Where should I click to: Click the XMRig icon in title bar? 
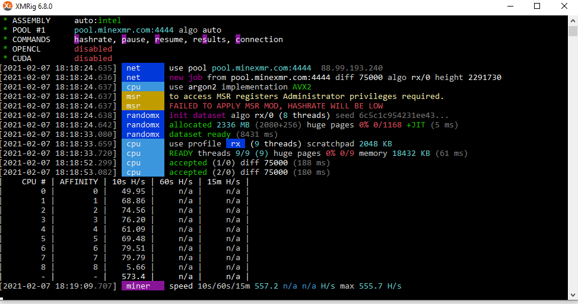(7, 6)
